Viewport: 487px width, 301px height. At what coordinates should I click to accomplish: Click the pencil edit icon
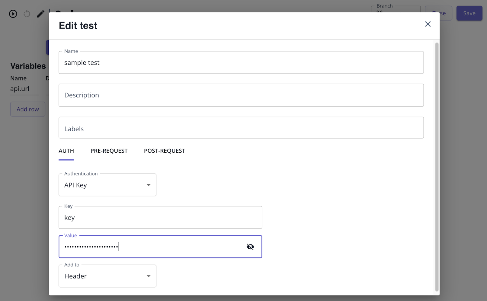pos(40,14)
